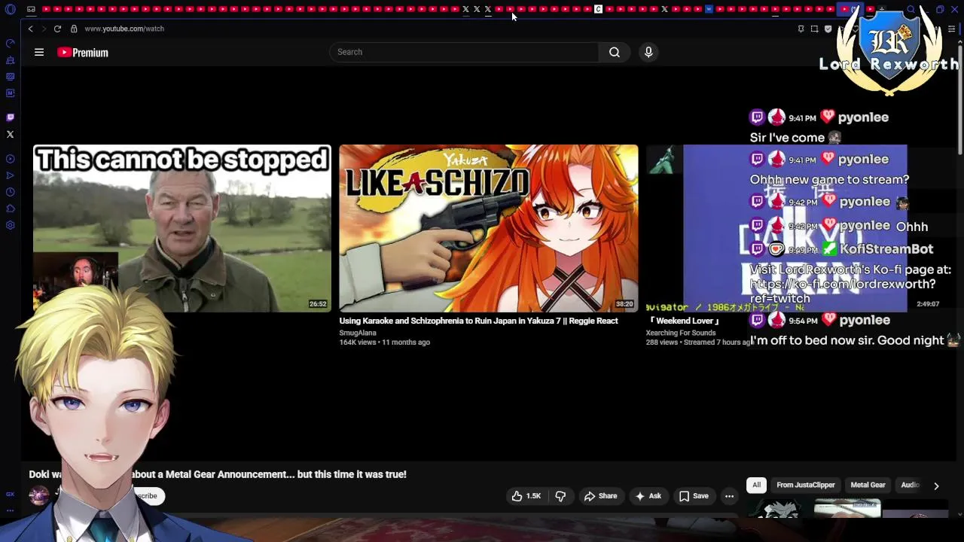Open the YouTube guide hamburger menu
This screenshot has width=964, height=542.
[39, 52]
